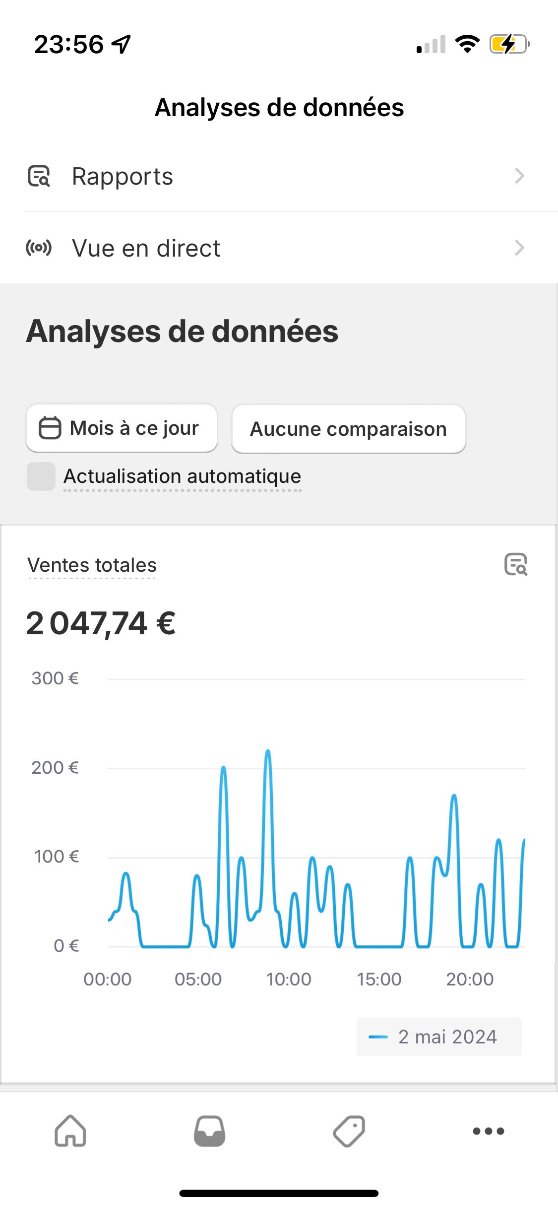Viewport: 558px width, 1209px height.
Task: Open the Vue en direct menu row
Action: pos(278,247)
